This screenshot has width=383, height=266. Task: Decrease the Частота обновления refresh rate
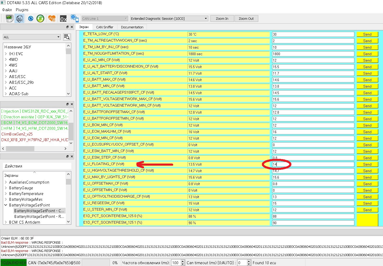pyautogui.click(x=183, y=264)
